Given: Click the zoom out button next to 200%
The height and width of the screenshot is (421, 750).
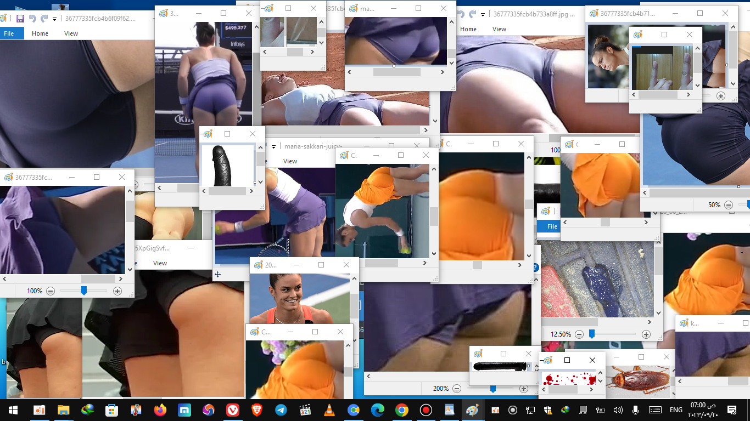Looking at the screenshot, I should point(457,389).
